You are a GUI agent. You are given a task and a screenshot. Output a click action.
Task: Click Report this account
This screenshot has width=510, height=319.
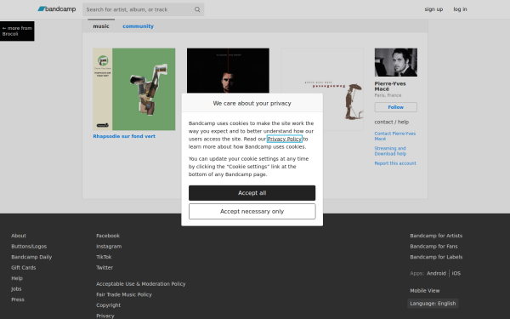pyautogui.click(x=395, y=163)
